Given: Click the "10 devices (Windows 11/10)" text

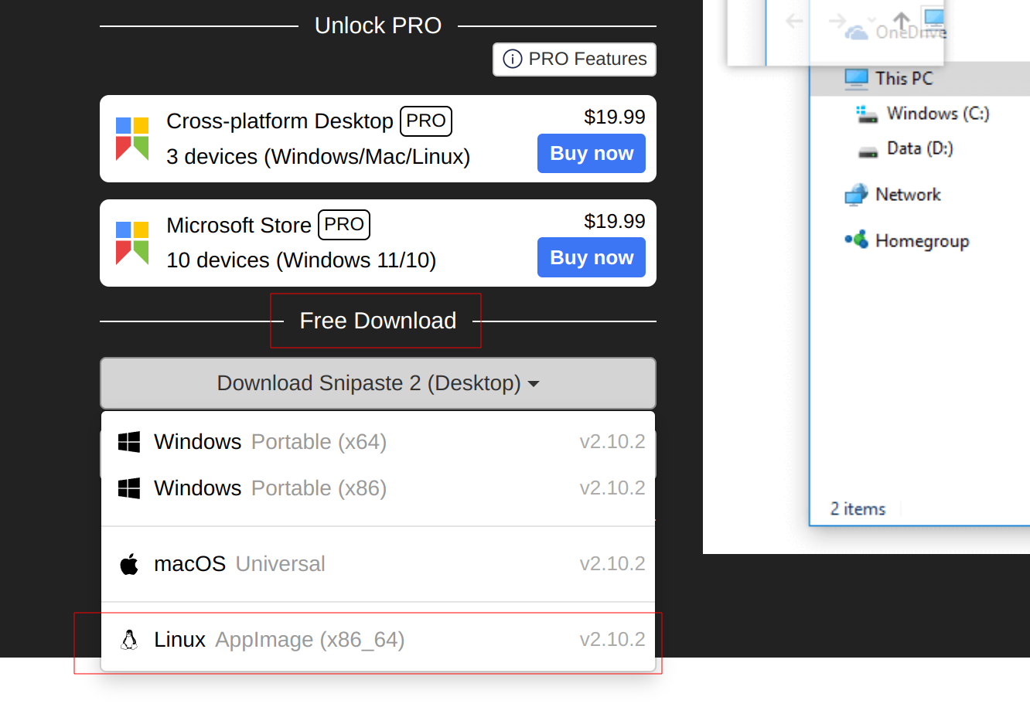Looking at the screenshot, I should point(302,260).
